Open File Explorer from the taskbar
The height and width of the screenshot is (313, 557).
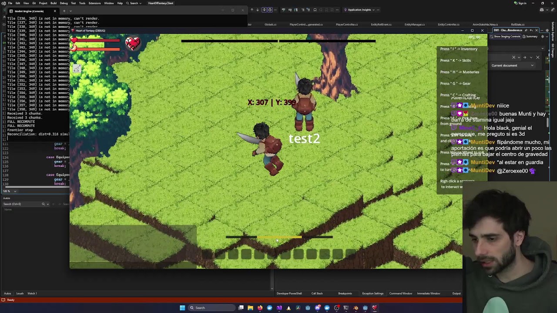250,308
